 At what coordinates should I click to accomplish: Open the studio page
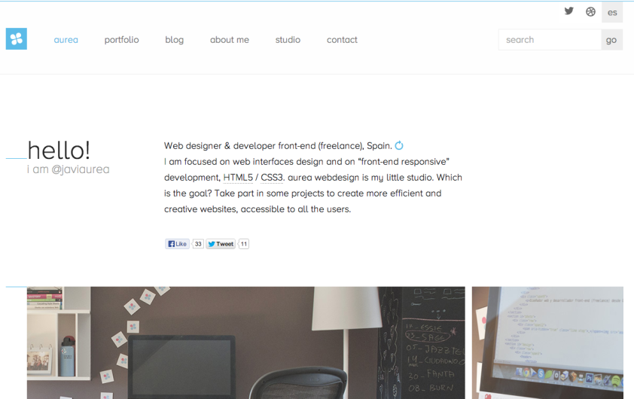point(288,40)
